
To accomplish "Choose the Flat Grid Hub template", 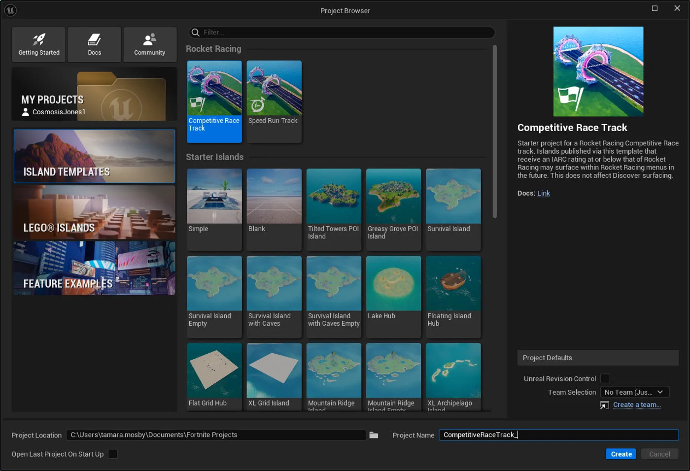I will 214,377.
